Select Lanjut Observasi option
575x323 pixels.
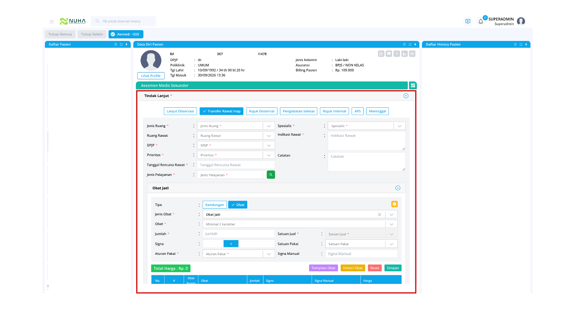(x=180, y=111)
